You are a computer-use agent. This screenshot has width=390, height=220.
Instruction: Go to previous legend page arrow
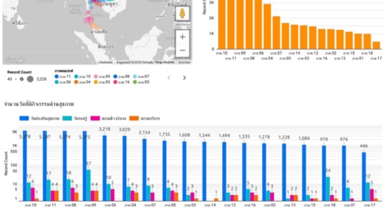click(x=168, y=78)
